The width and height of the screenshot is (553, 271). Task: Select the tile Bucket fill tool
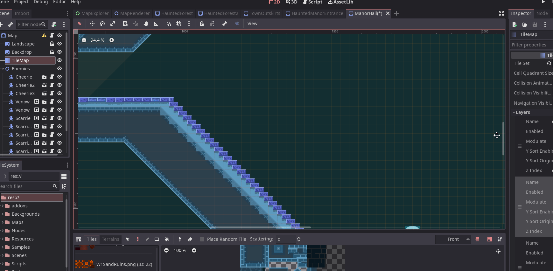tap(167, 239)
